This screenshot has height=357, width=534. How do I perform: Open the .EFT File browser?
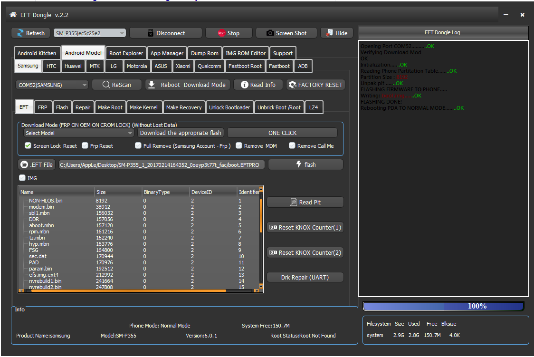coord(37,165)
